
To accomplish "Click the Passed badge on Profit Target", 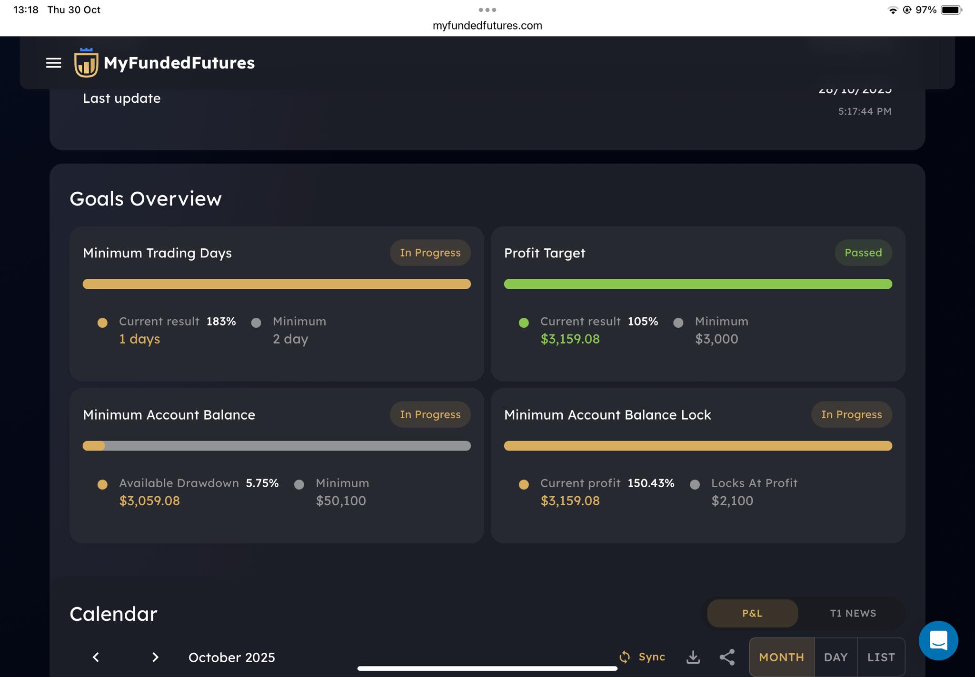I will [x=863, y=253].
